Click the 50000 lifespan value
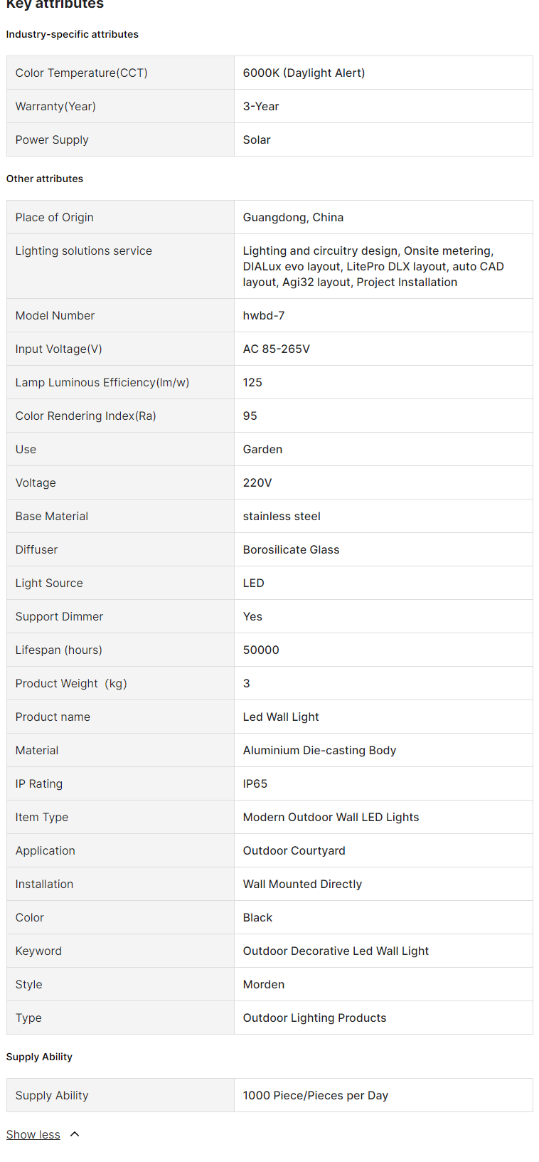 pos(261,650)
